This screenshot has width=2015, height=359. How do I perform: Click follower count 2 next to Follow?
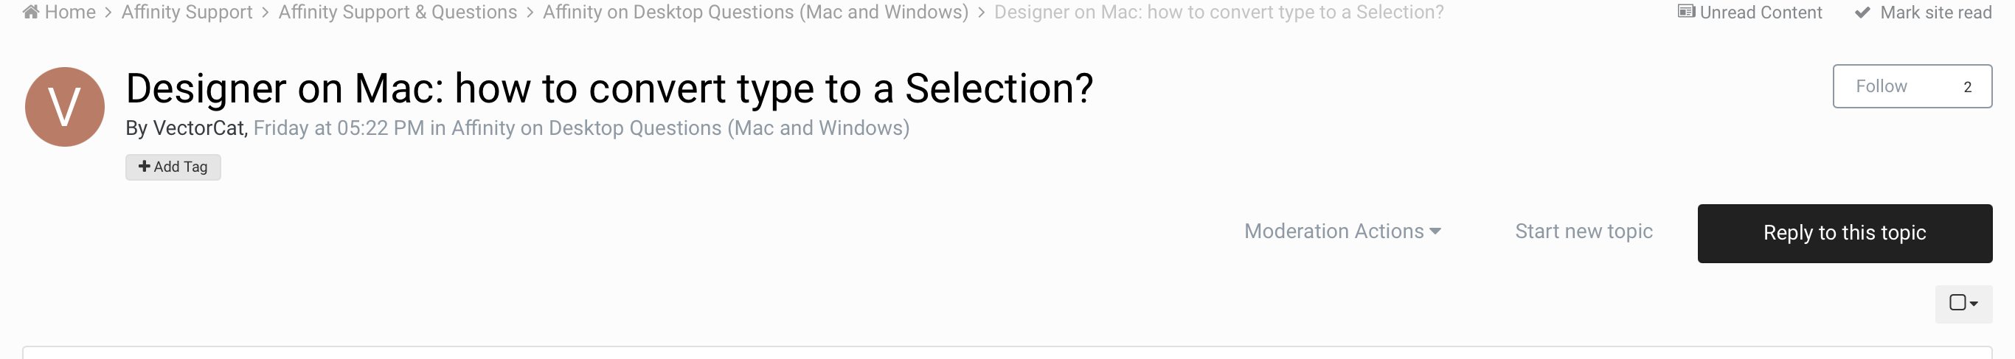click(x=1967, y=87)
